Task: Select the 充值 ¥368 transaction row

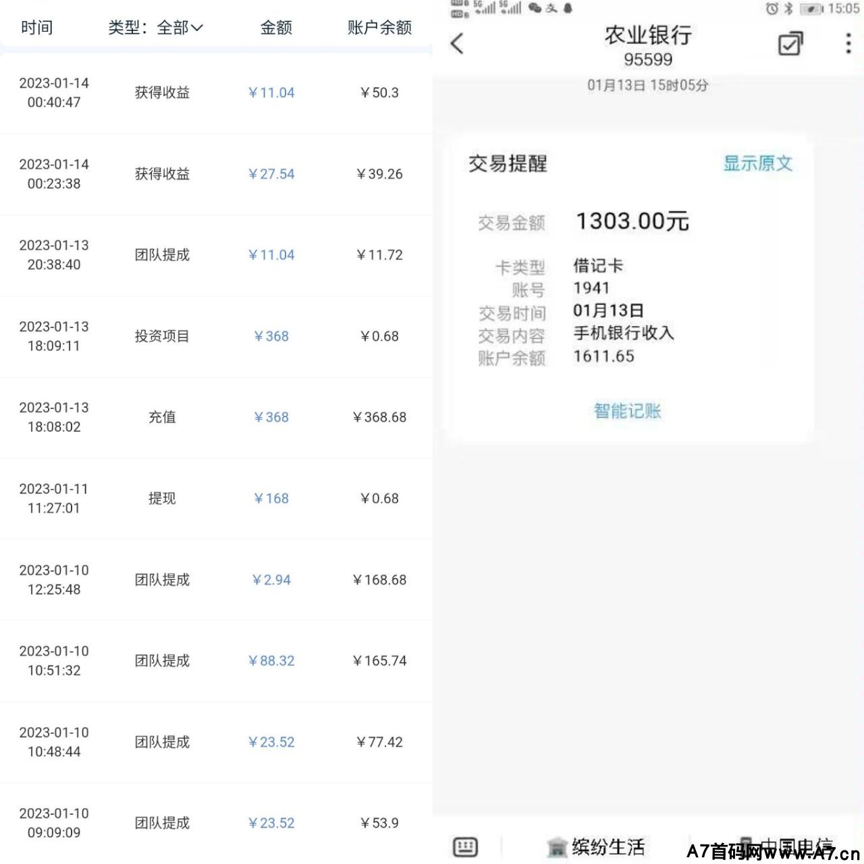Action: [216, 418]
